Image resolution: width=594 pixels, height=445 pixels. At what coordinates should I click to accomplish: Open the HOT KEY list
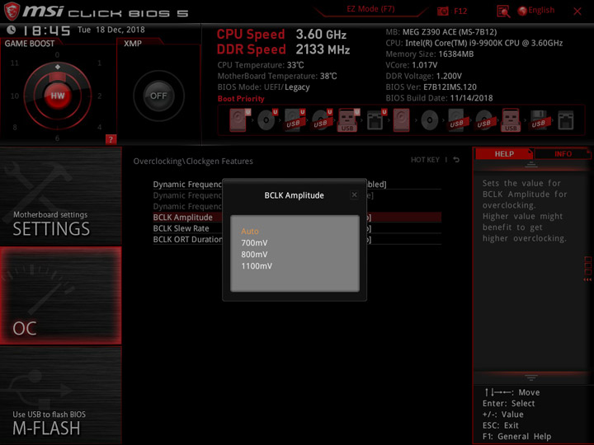(425, 160)
